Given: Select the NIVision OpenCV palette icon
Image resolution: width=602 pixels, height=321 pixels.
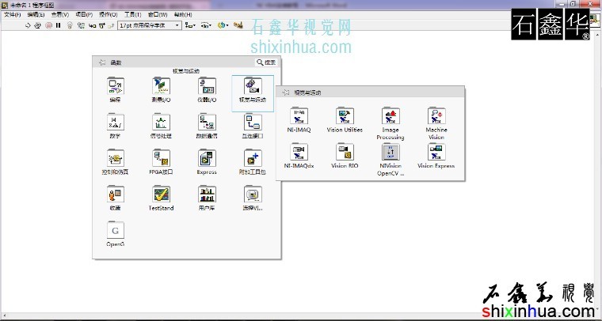Looking at the screenshot, I should (391, 153).
